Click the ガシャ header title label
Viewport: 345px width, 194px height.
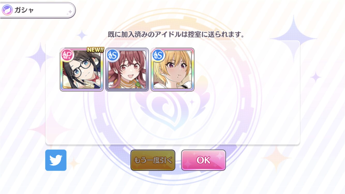(x=24, y=10)
